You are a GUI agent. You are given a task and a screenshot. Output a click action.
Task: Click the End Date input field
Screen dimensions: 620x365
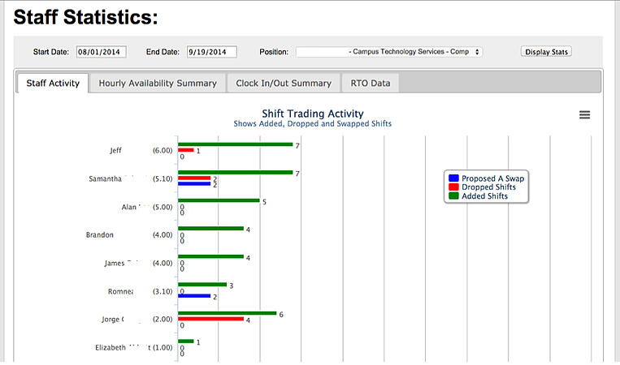click(211, 52)
